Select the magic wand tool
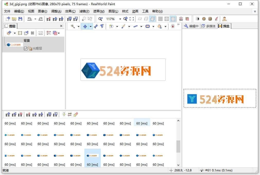 pos(73,26)
